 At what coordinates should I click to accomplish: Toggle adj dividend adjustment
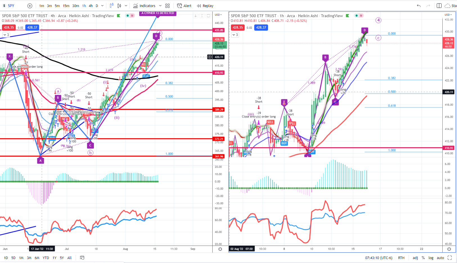coord(415,258)
